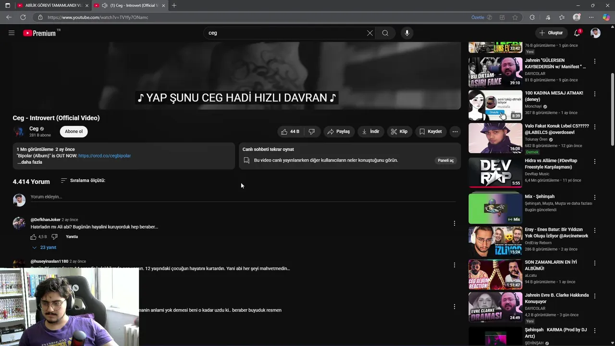Open options for Eray - Enes Batur video
The image size is (615, 346).
[595, 230]
